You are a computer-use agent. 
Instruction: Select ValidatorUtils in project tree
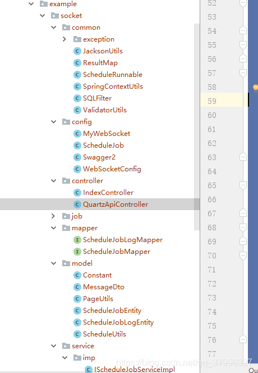click(x=105, y=110)
